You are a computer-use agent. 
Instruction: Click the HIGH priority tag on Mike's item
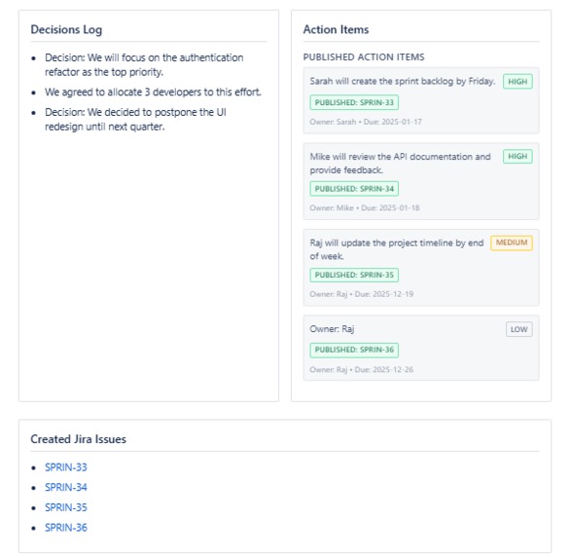coord(517,157)
